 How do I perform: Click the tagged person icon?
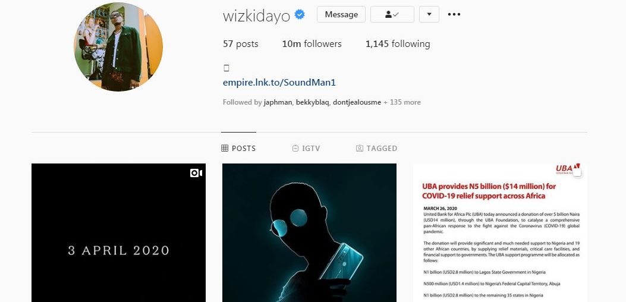[x=359, y=148]
